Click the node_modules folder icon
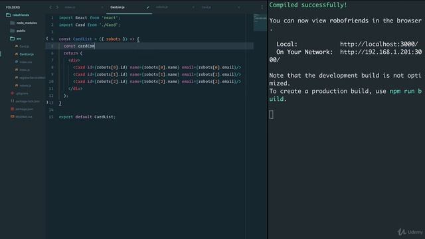The width and height of the screenshot is (425, 239). point(12,23)
